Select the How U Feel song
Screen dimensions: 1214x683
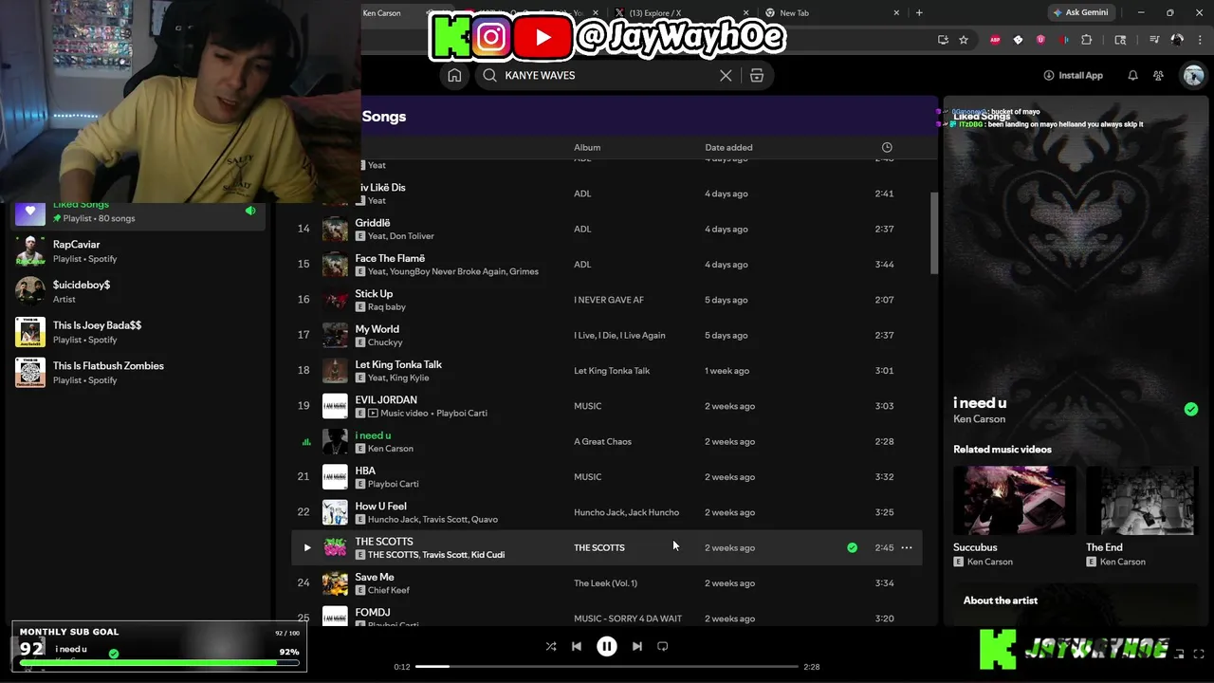(380, 507)
